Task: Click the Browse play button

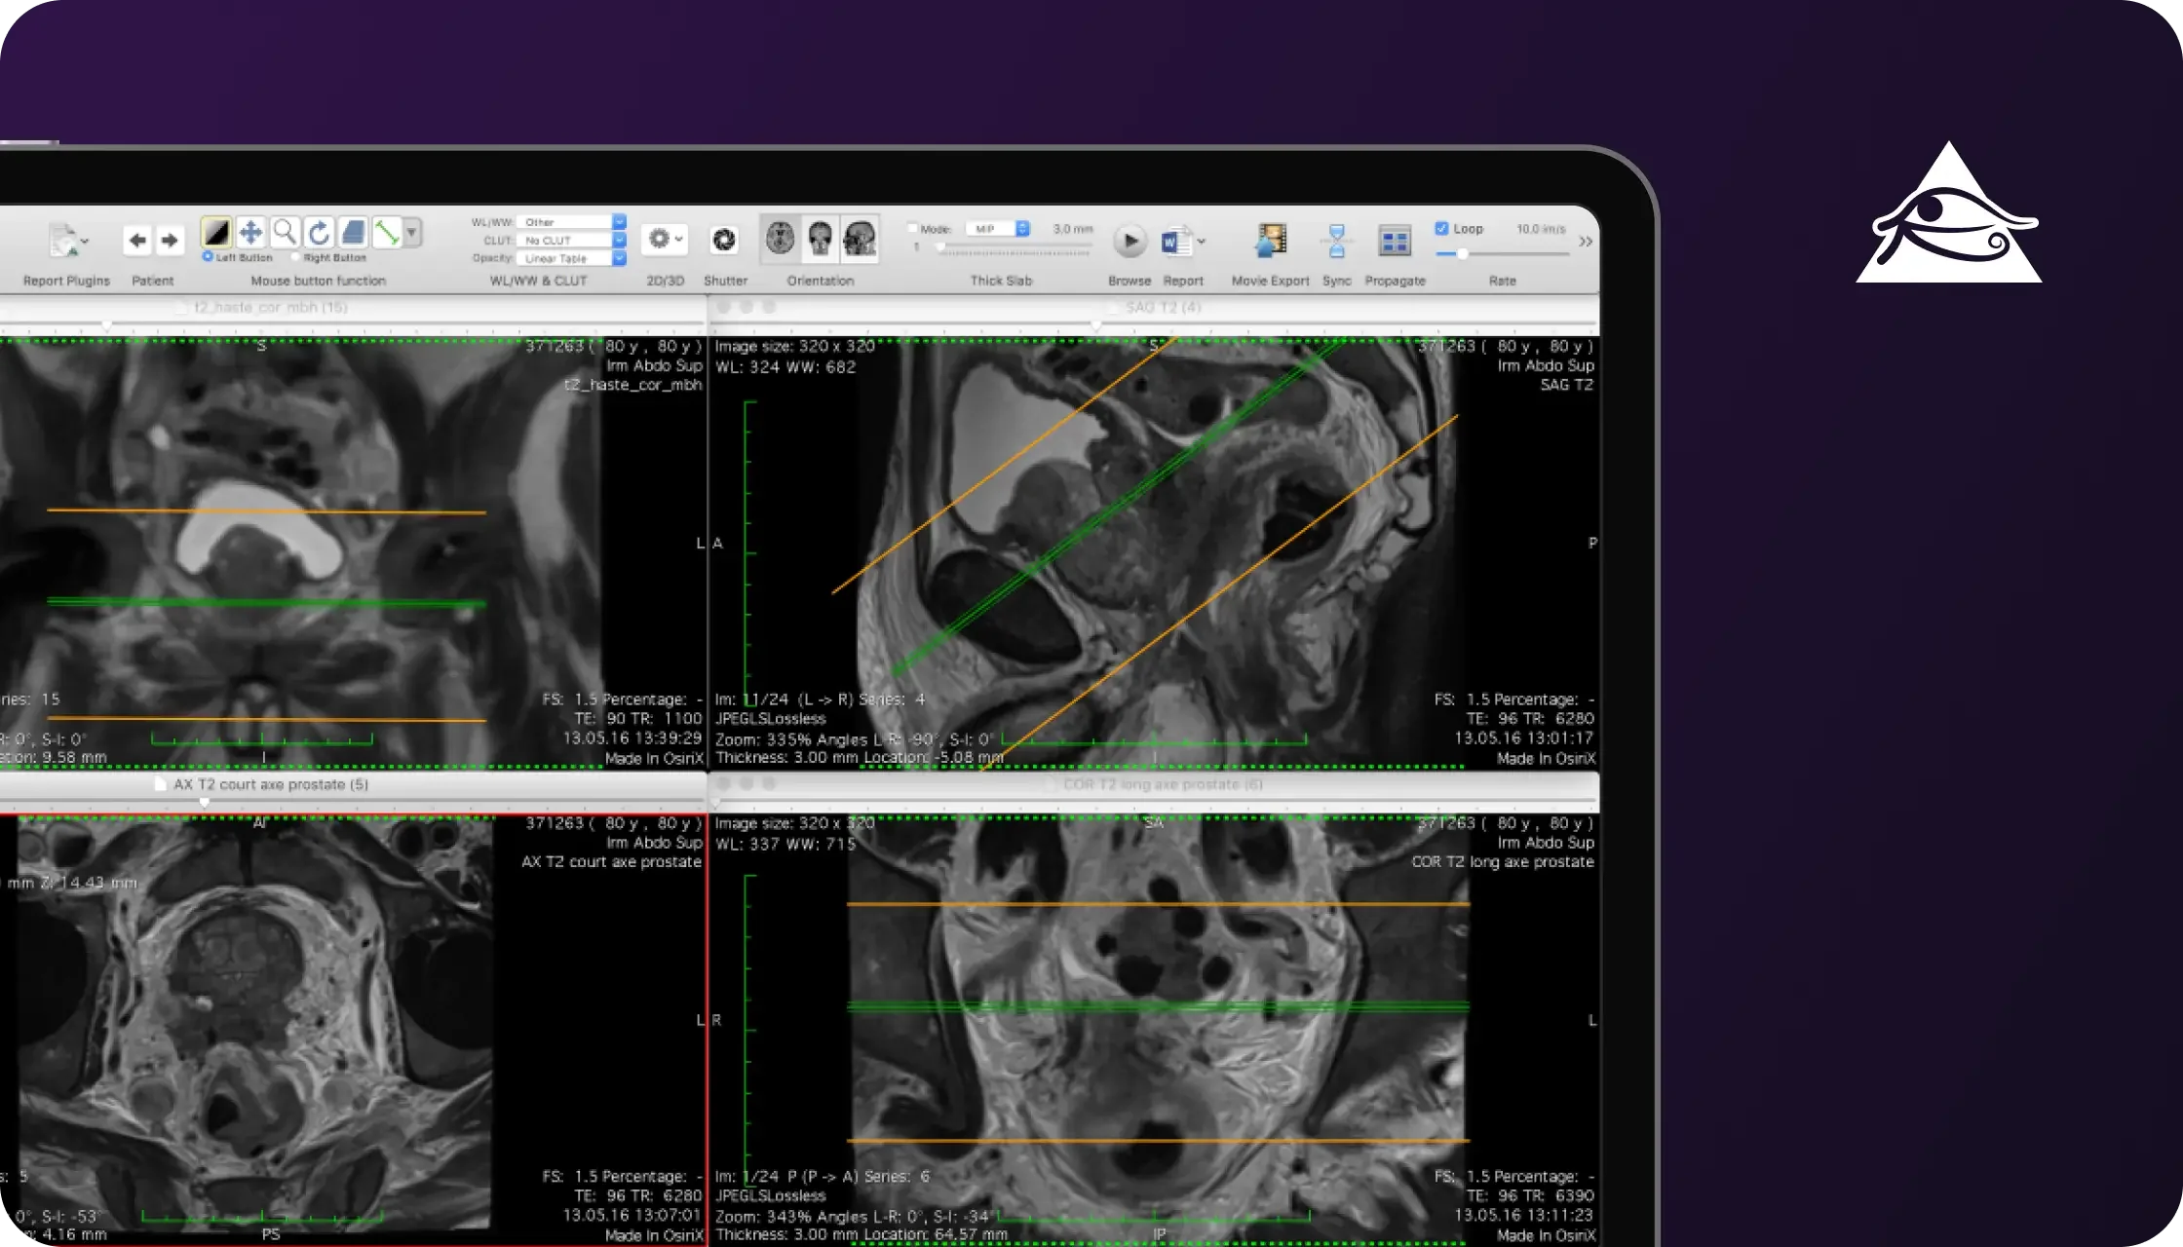Action: click(x=1130, y=241)
